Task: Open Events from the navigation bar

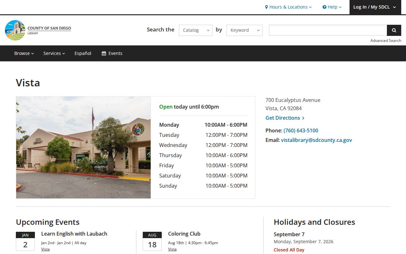Action: click(112, 53)
